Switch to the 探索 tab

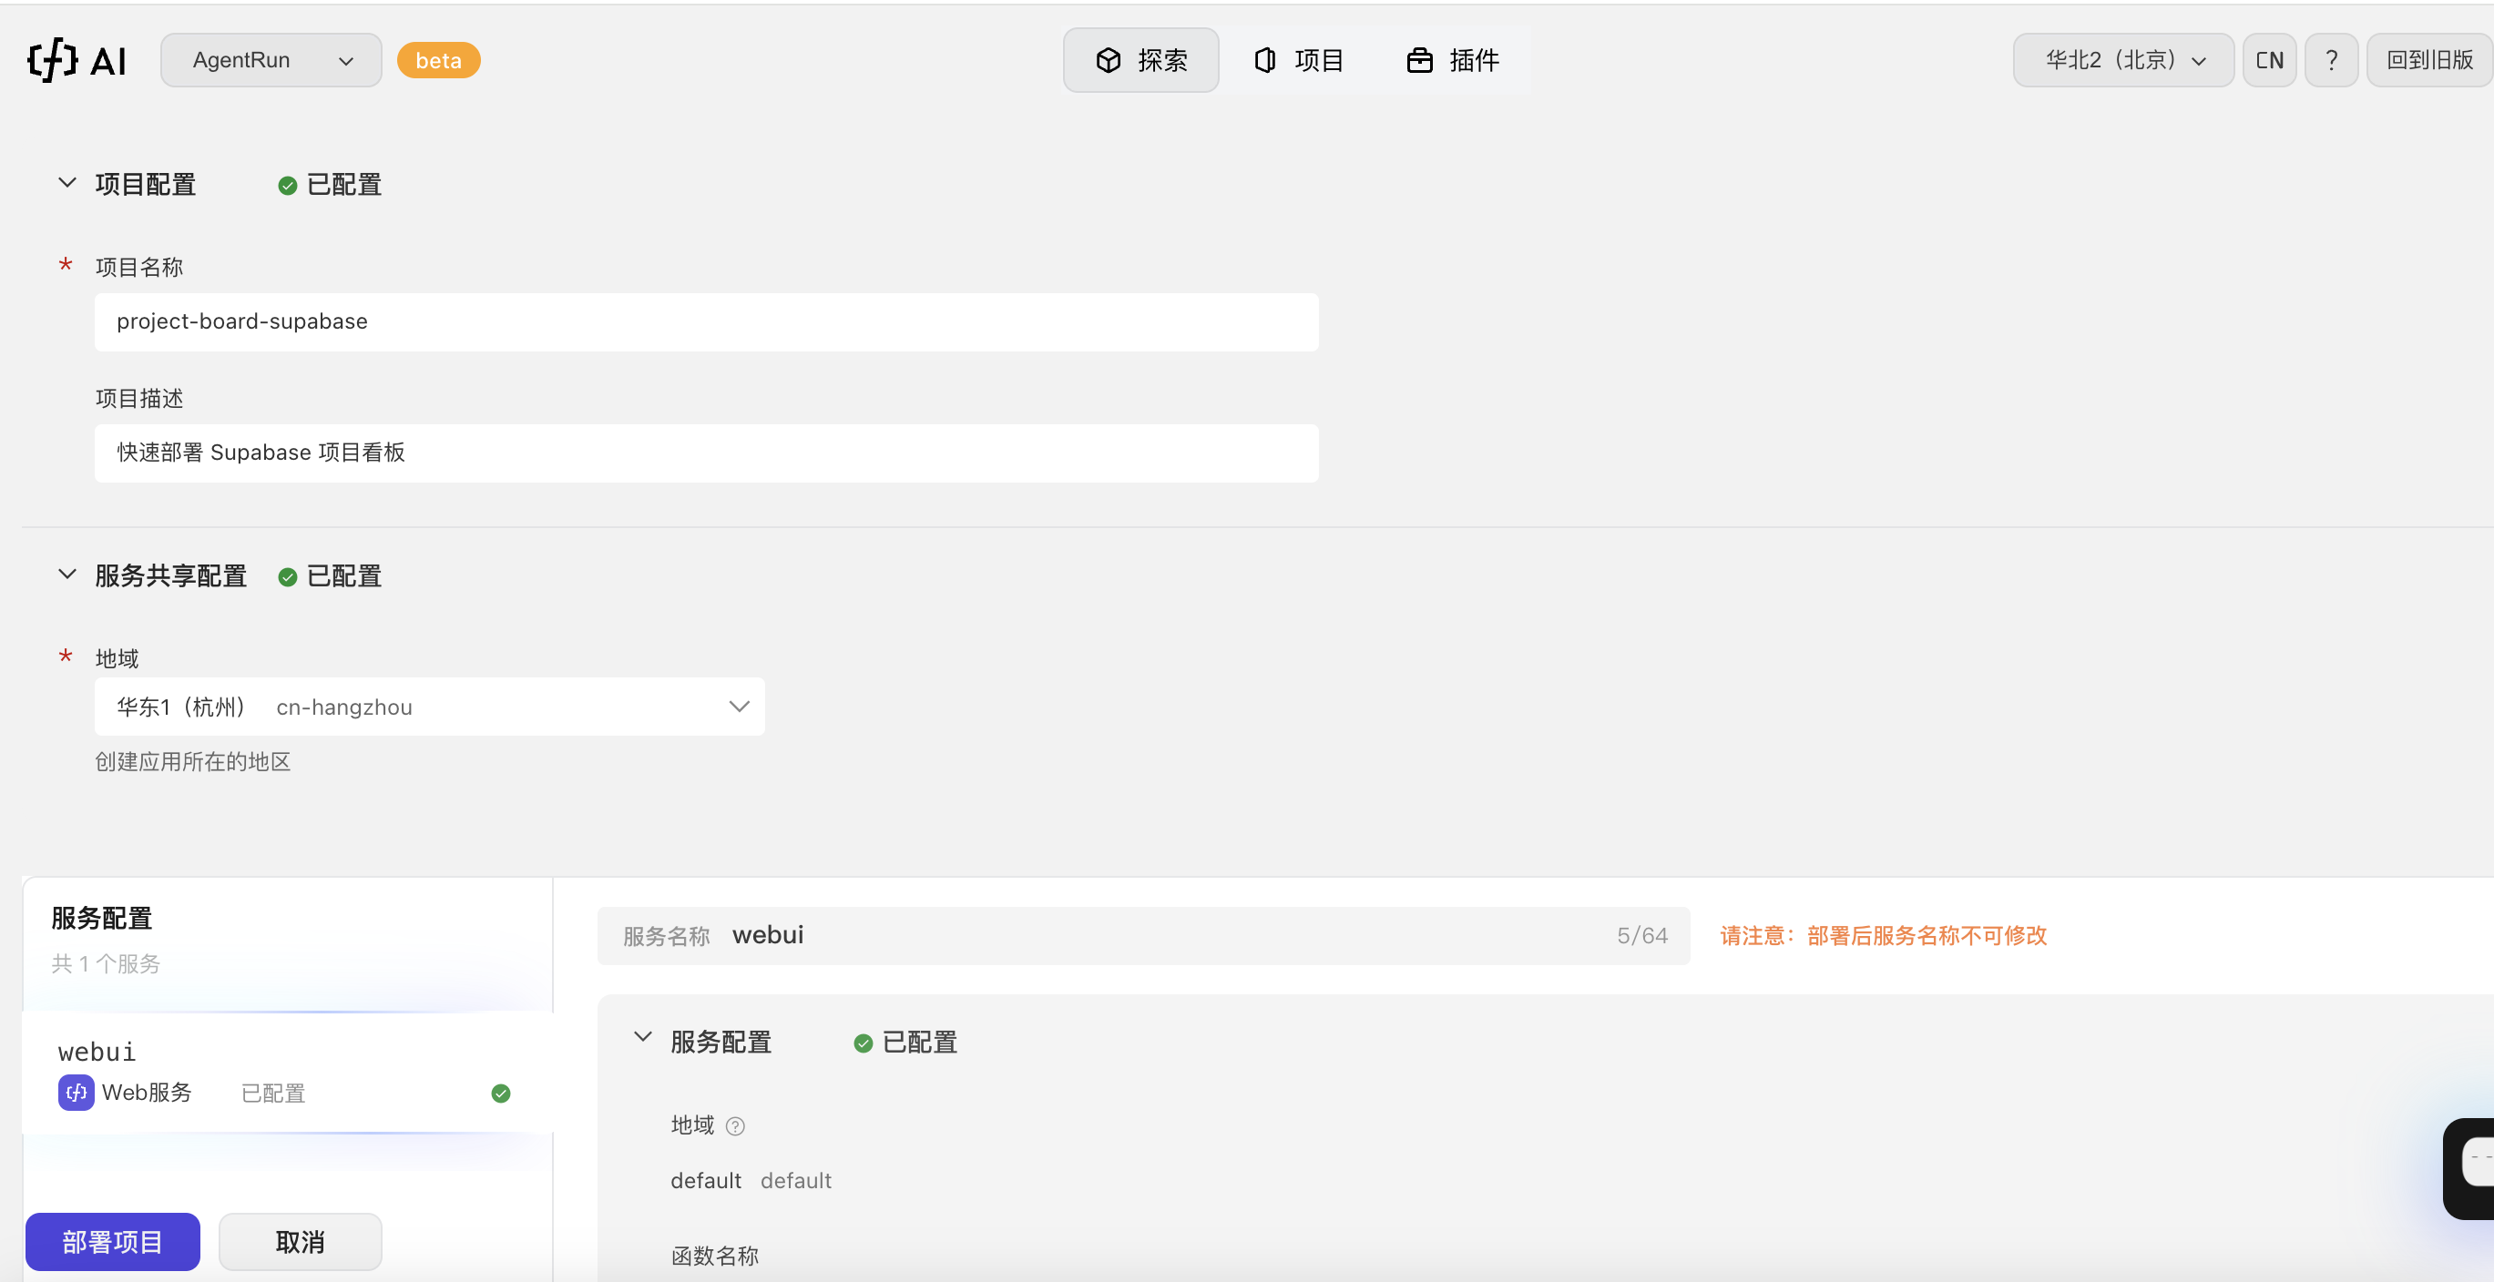coord(1140,60)
